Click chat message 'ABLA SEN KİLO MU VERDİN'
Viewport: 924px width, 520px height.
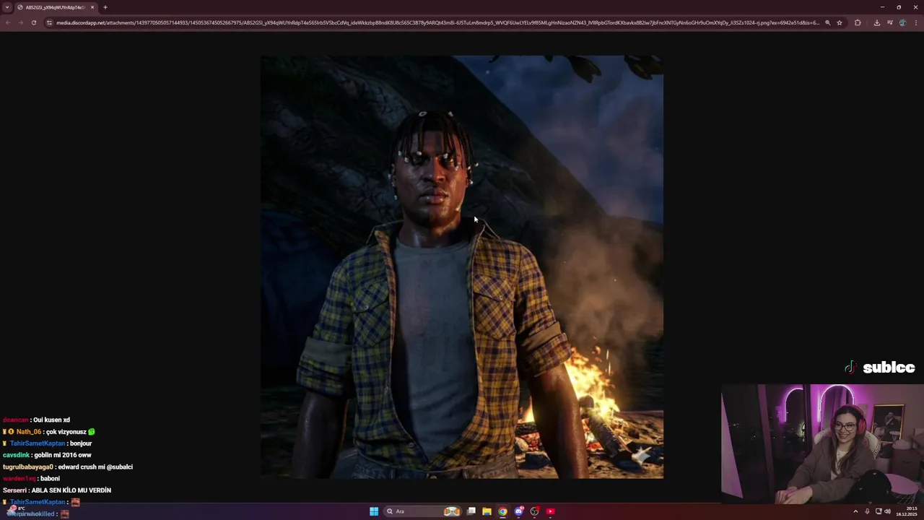point(71,490)
